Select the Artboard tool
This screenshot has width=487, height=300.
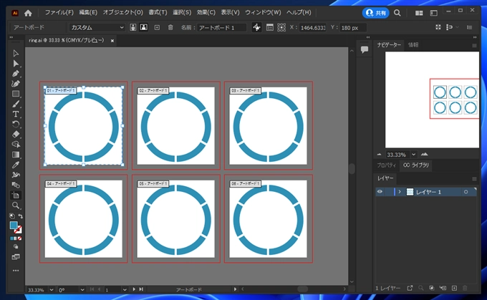point(16,195)
